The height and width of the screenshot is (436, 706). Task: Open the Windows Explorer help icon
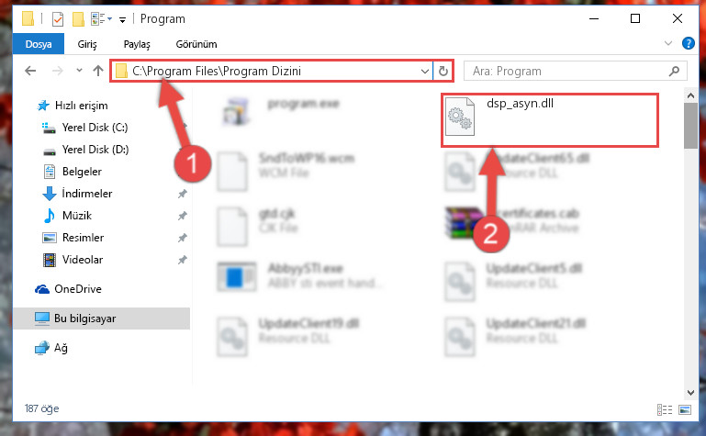[x=688, y=43]
